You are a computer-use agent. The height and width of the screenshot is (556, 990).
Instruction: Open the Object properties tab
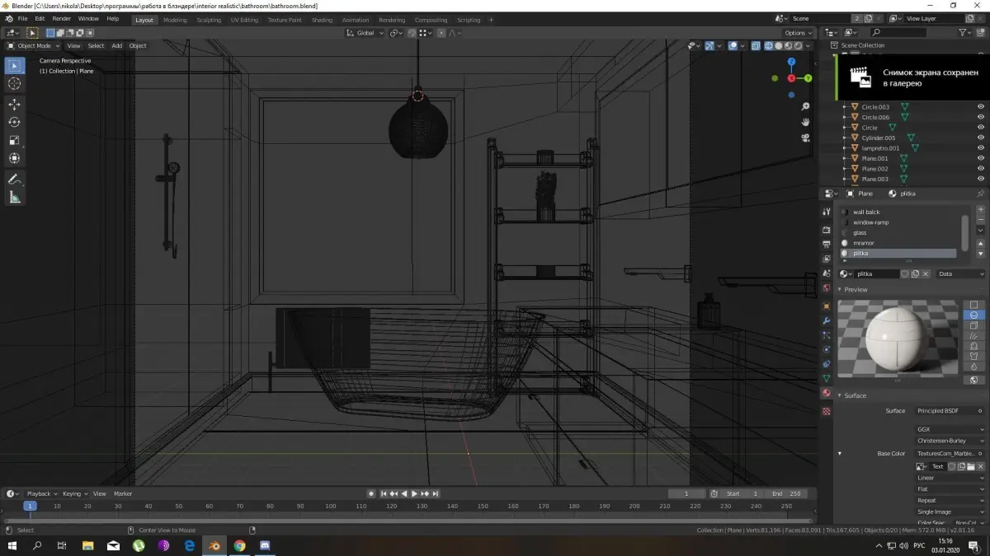tap(827, 306)
